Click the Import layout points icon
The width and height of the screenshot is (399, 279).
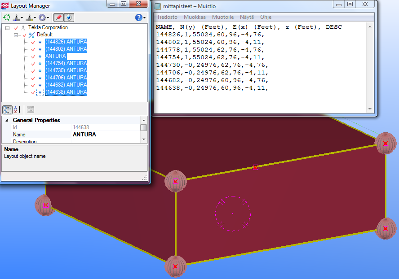tap(17, 17)
